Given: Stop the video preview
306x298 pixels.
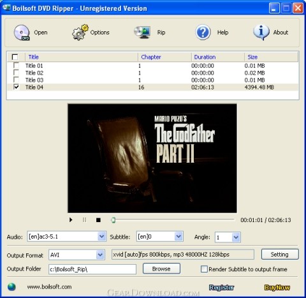Looking at the screenshot, I should point(98,220).
